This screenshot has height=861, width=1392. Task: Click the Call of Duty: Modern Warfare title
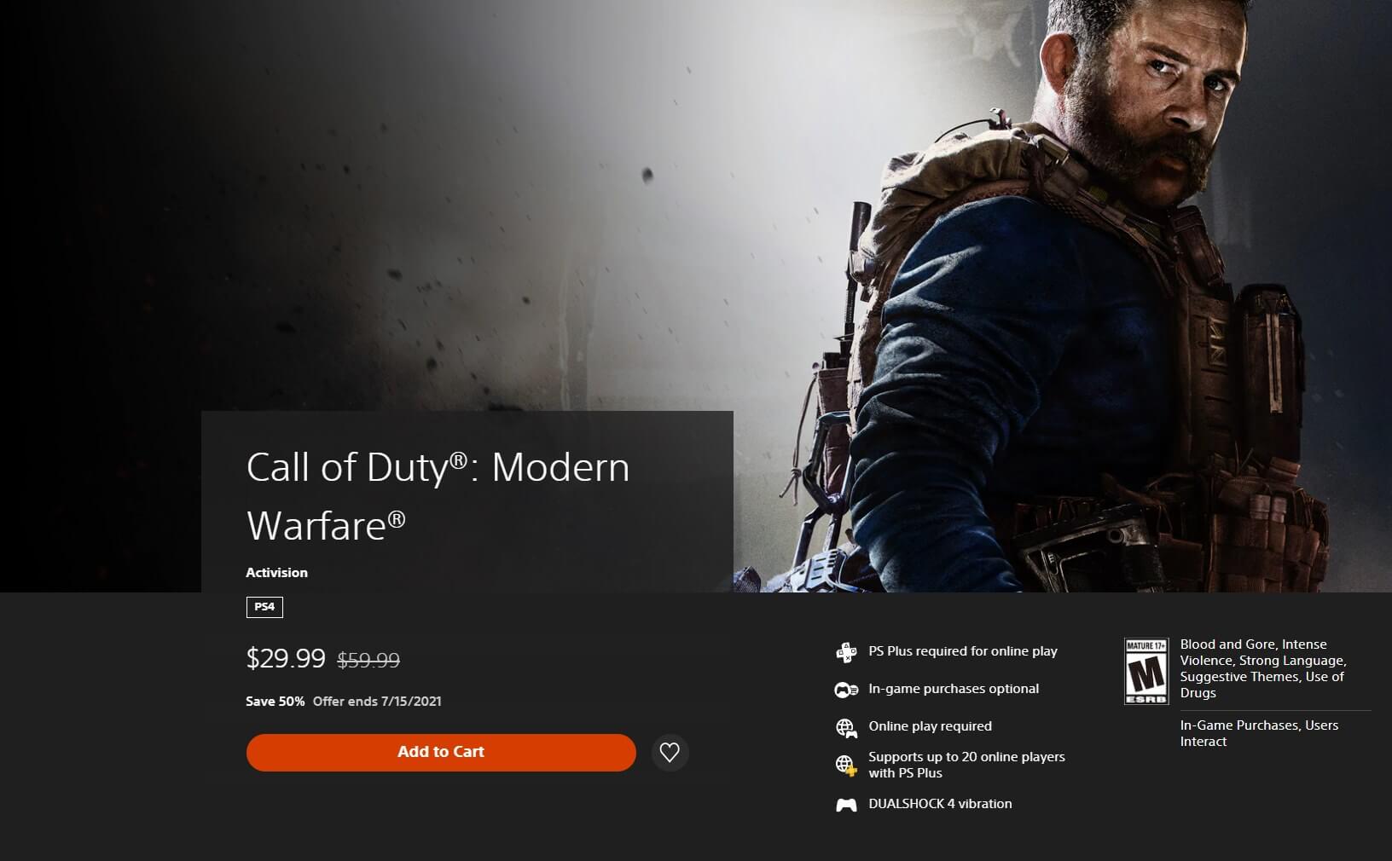click(438, 495)
